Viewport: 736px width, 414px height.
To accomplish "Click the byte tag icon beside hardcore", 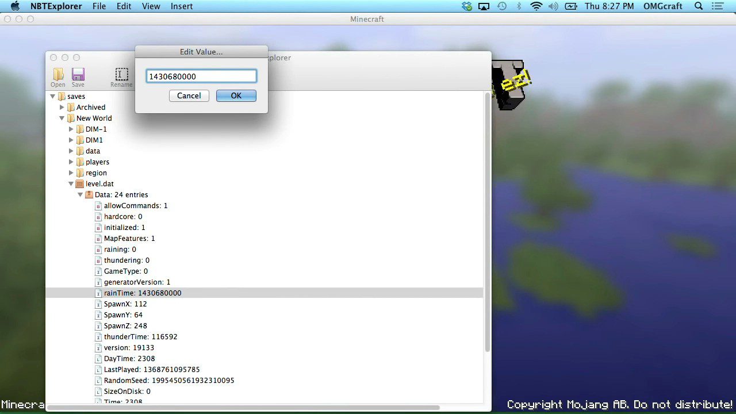I will click(x=98, y=216).
